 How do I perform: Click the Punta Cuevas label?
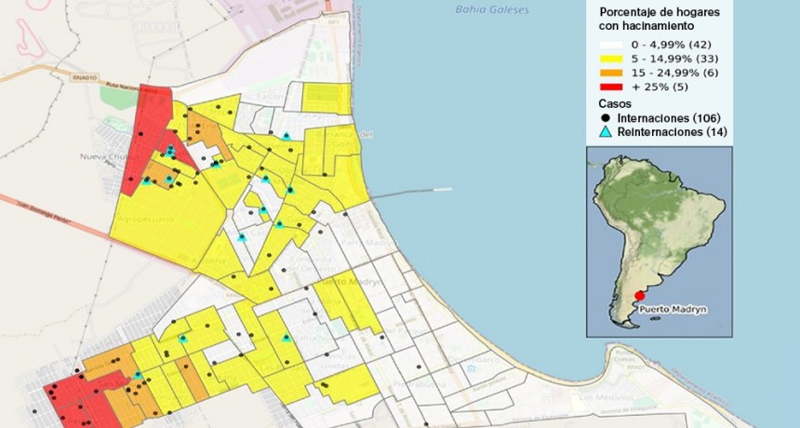[x=625, y=355]
